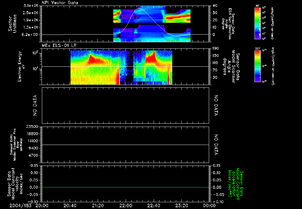Click the '20:40' time tick label

[x=70, y=205]
